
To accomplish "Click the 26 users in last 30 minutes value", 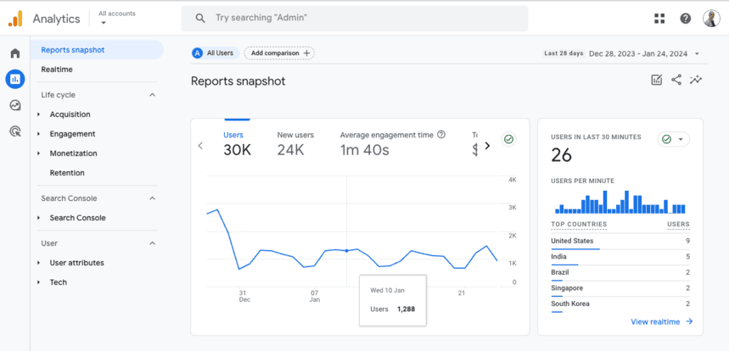I will (x=561, y=155).
